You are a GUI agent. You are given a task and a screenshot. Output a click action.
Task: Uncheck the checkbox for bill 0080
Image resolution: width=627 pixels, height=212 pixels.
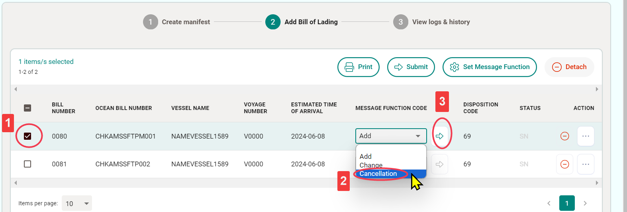click(27, 136)
